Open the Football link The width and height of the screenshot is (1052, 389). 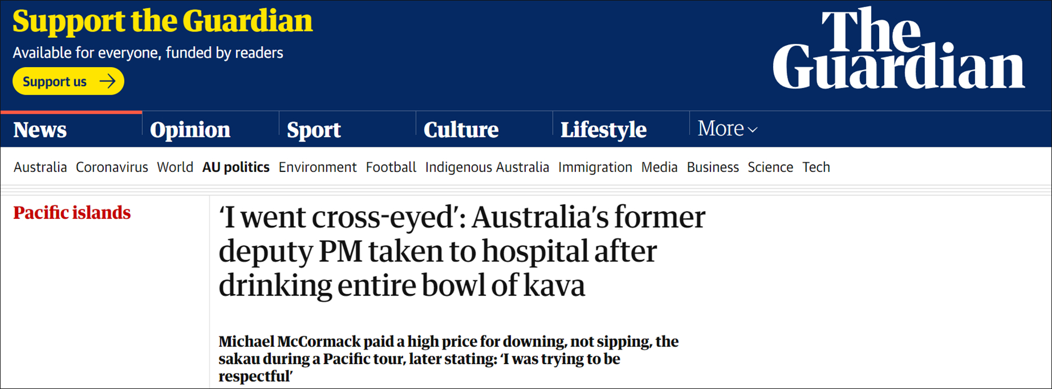coord(391,167)
